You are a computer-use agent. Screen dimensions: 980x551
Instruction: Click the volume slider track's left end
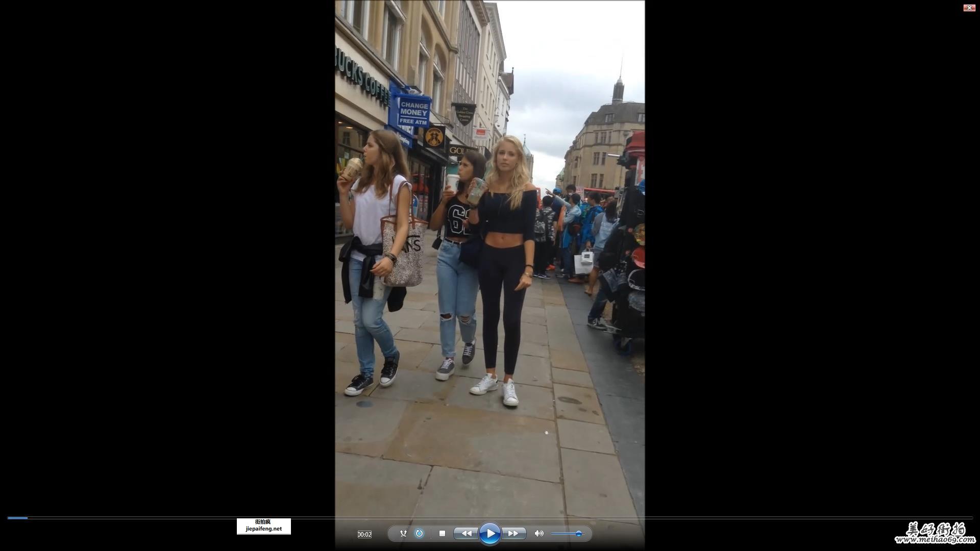[x=553, y=534]
